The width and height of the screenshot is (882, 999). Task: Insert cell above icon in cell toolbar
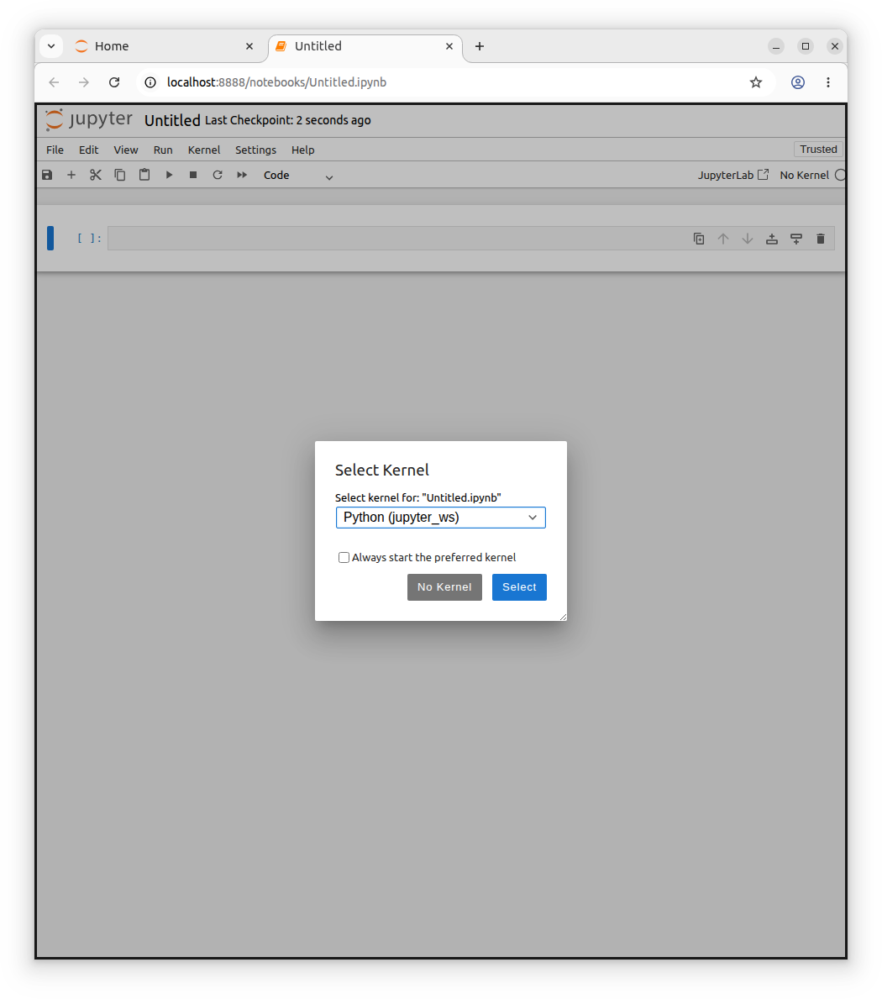[x=772, y=239]
